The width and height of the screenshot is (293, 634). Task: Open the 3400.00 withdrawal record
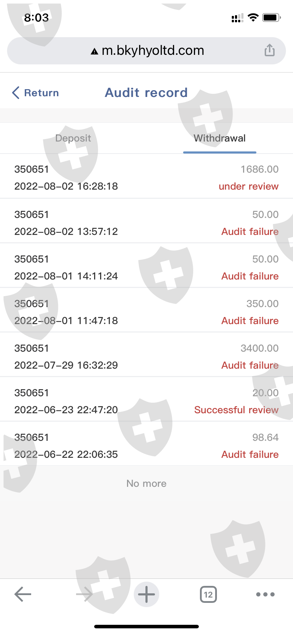click(x=146, y=357)
